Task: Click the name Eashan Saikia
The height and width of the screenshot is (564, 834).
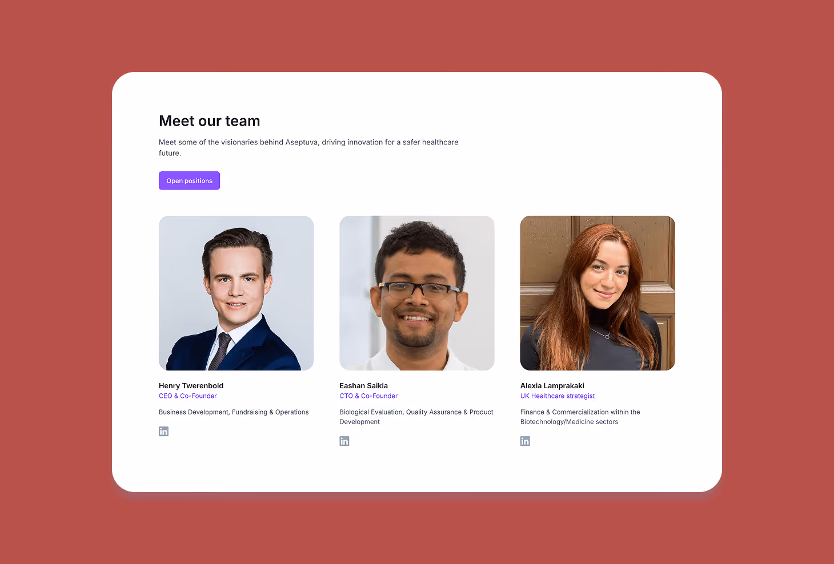Action: coord(363,386)
